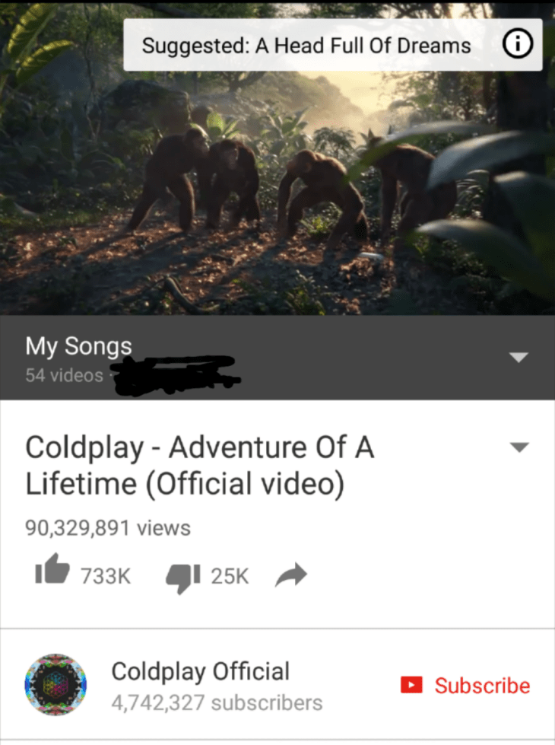Tap the video player showing apes
This screenshot has height=745, width=555.
(x=277, y=159)
